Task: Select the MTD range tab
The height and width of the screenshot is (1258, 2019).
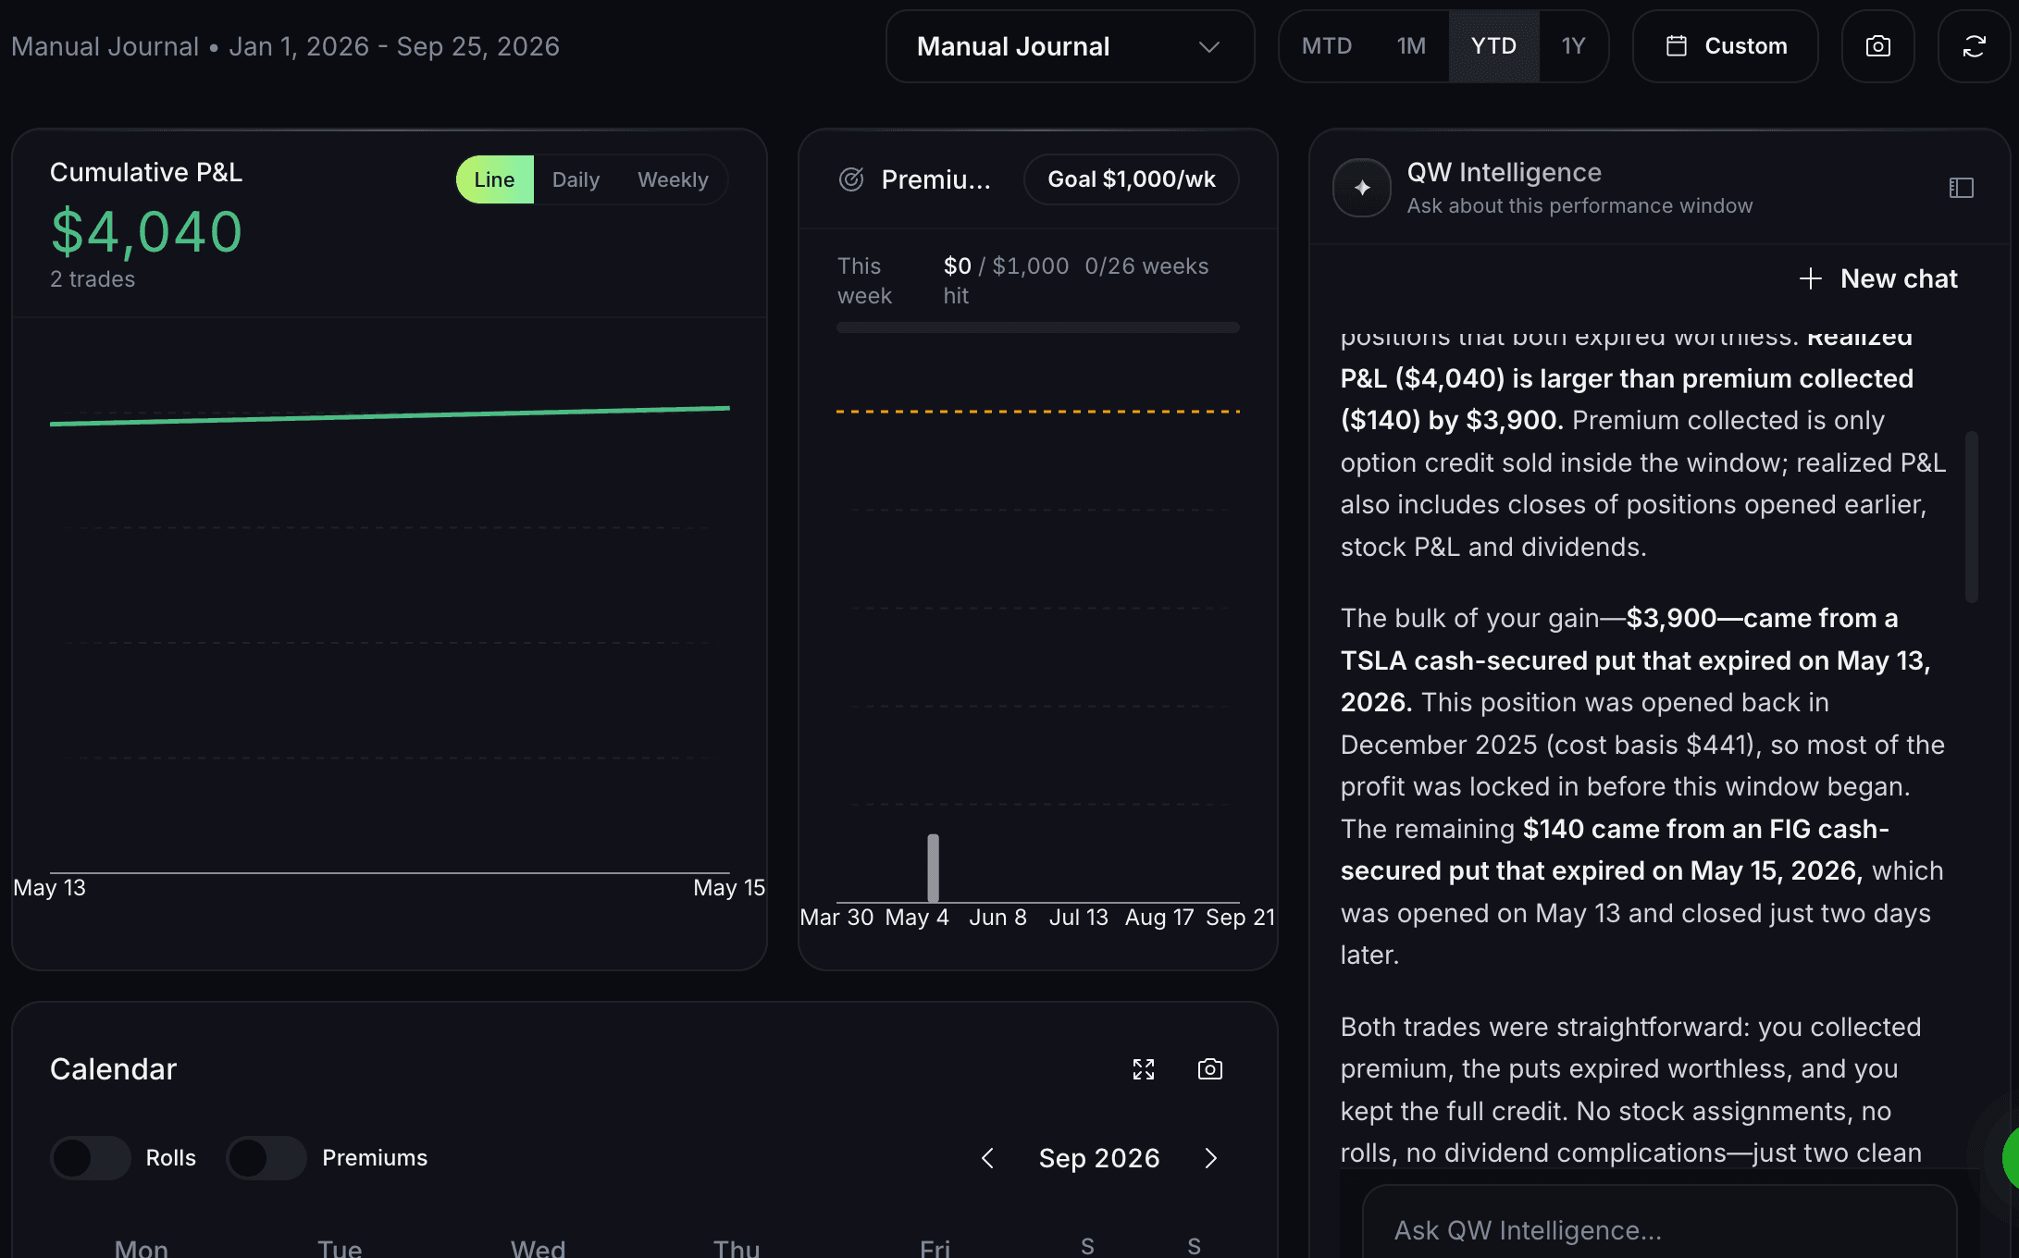Action: point(1327,46)
